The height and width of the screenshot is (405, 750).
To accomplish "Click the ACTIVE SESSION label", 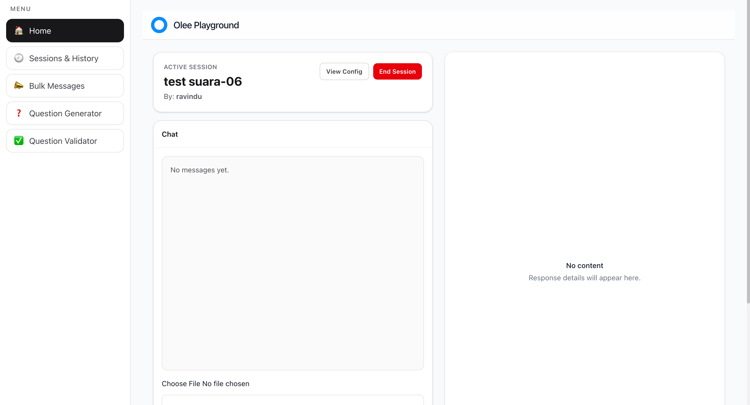I will coord(190,67).
